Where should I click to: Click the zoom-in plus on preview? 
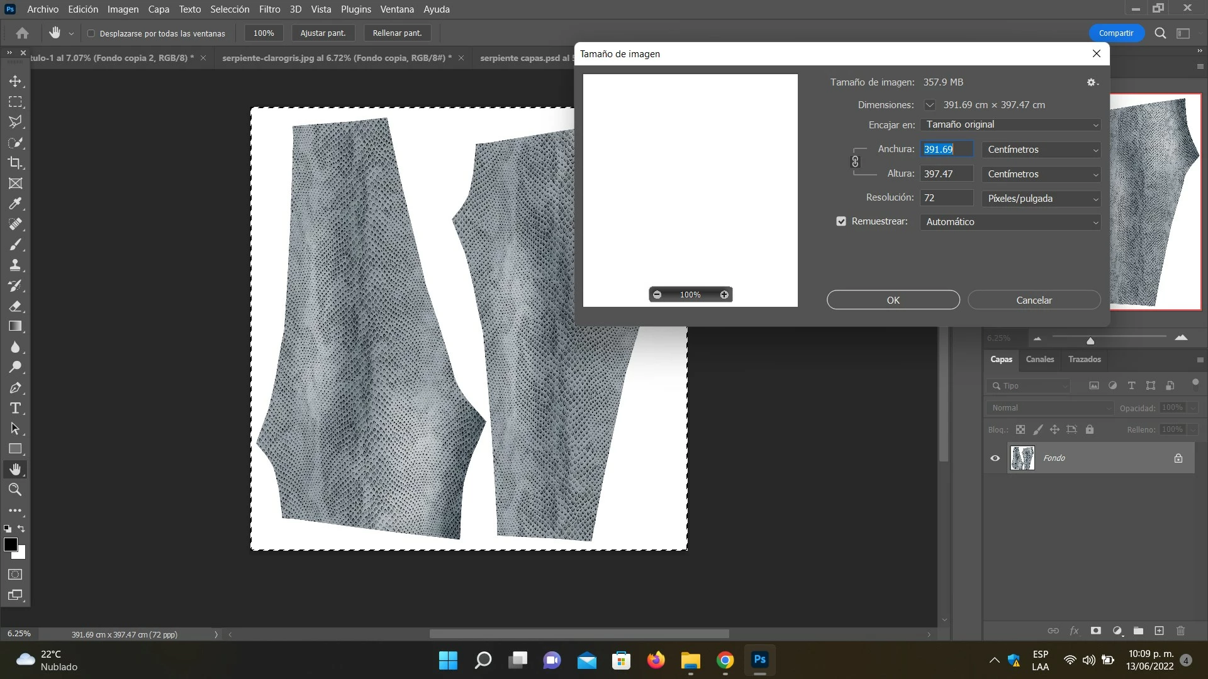pyautogui.click(x=724, y=294)
